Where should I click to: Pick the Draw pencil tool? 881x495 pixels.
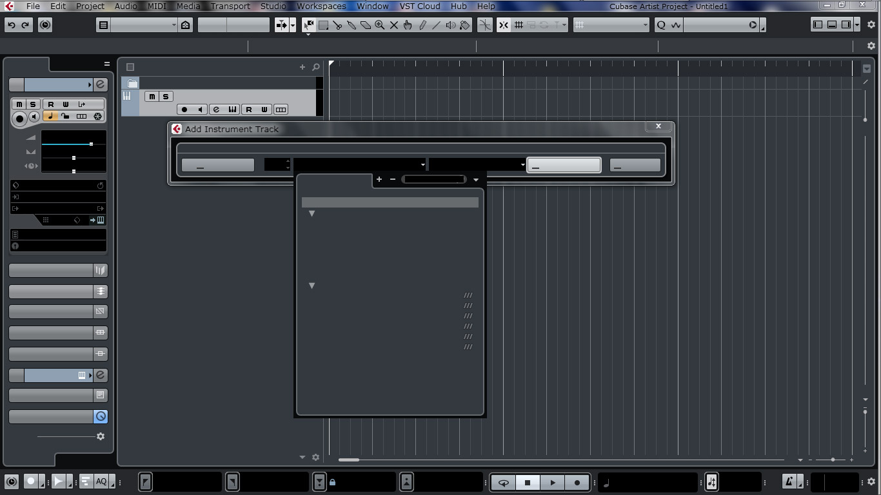(x=422, y=25)
